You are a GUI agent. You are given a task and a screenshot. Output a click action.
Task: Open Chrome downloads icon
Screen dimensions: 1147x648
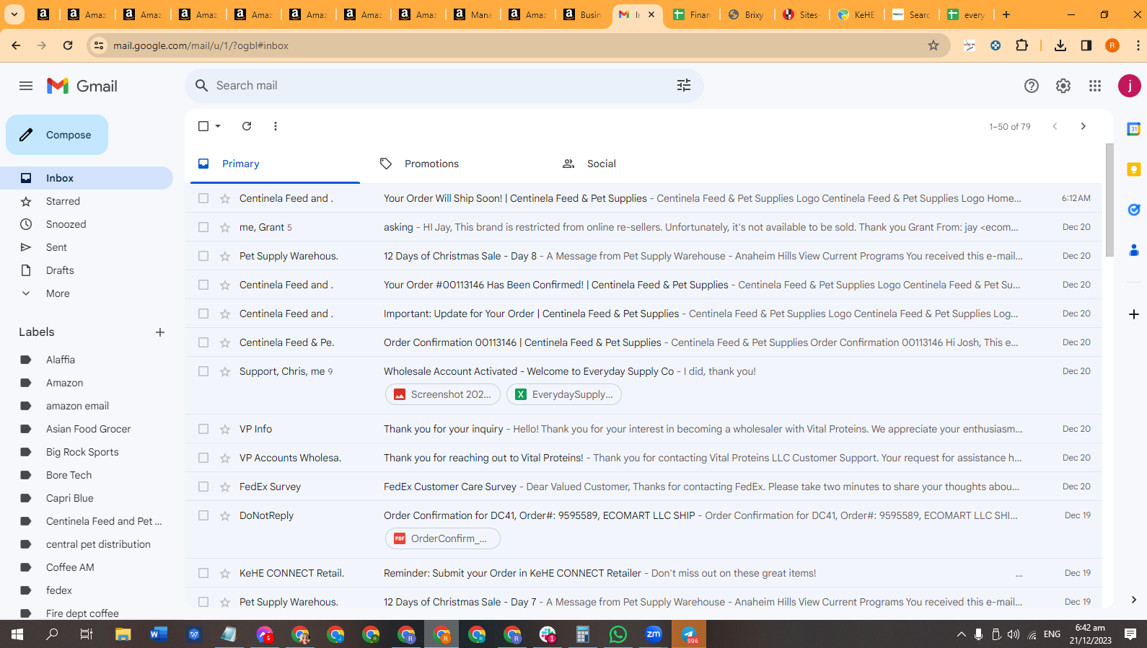click(x=1060, y=45)
